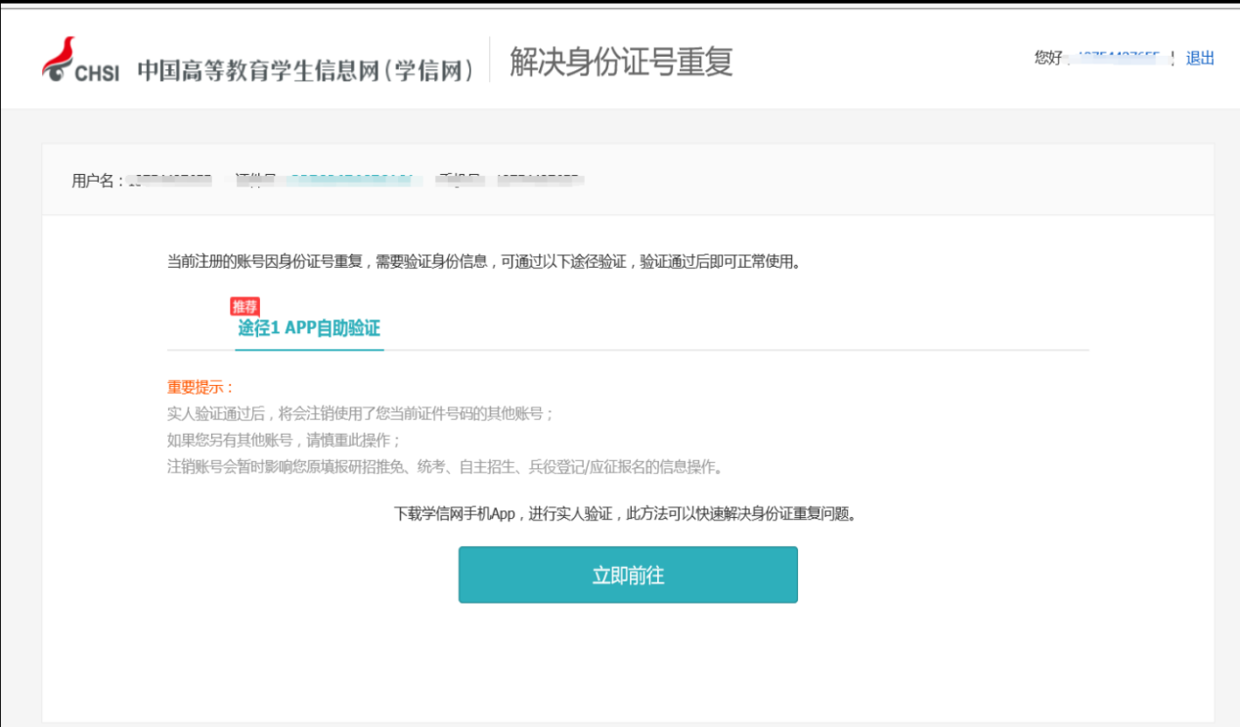Click the 注销账号会暂时影响 warning line
The width and height of the screenshot is (1240, 727).
pos(445,466)
